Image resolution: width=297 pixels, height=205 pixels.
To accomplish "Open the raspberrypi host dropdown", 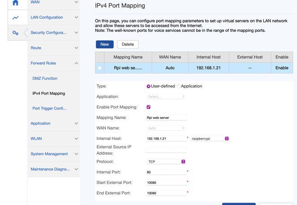I will [x=210, y=139].
